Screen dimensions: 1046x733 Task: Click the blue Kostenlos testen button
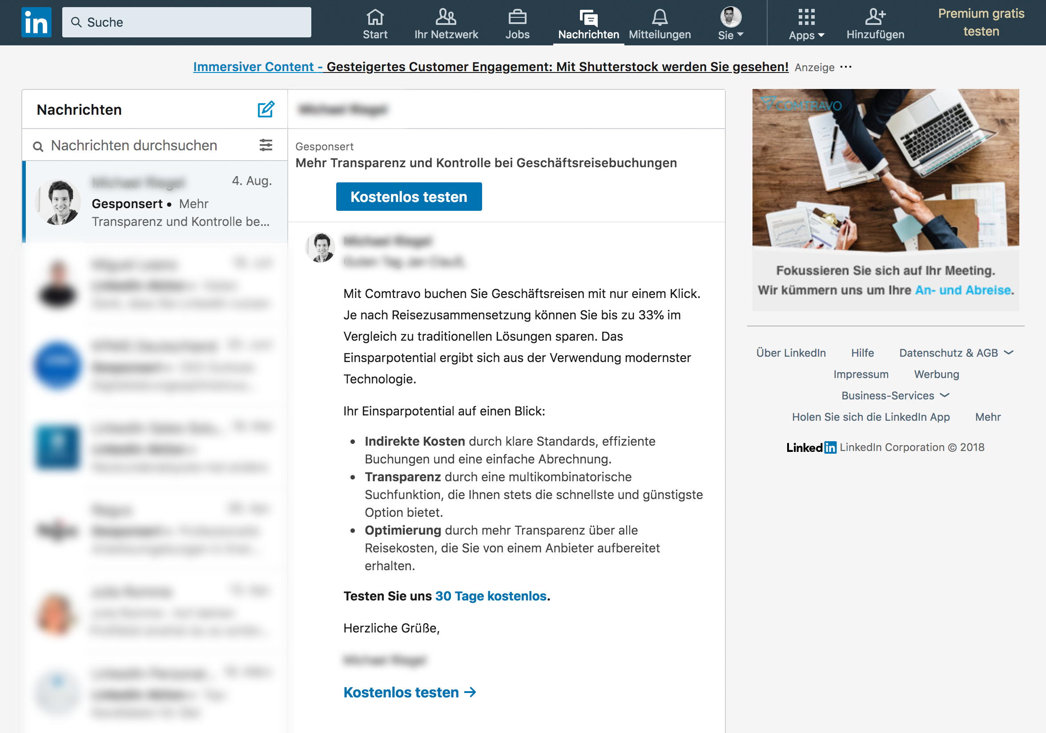409,197
